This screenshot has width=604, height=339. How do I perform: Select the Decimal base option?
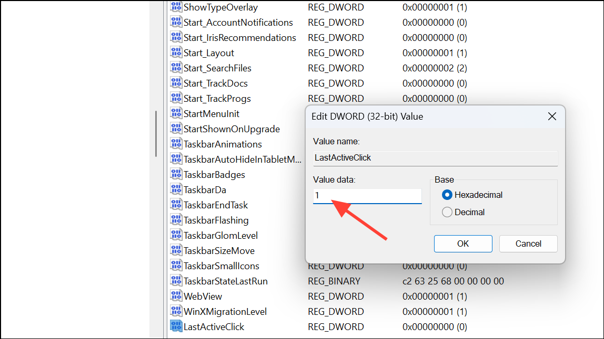click(x=447, y=212)
